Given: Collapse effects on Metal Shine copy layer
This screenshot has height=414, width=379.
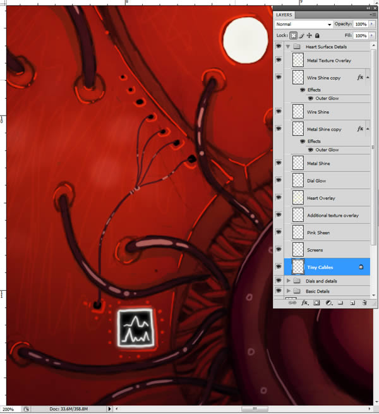Looking at the screenshot, I should pyautogui.click(x=368, y=129).
